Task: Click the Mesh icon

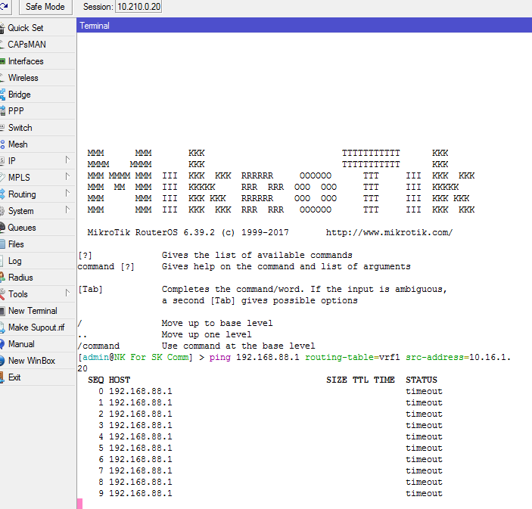Action: 2,144
